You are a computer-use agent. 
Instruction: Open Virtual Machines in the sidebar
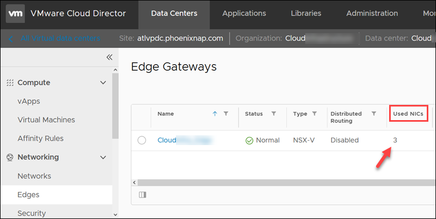tap(46, 120)
